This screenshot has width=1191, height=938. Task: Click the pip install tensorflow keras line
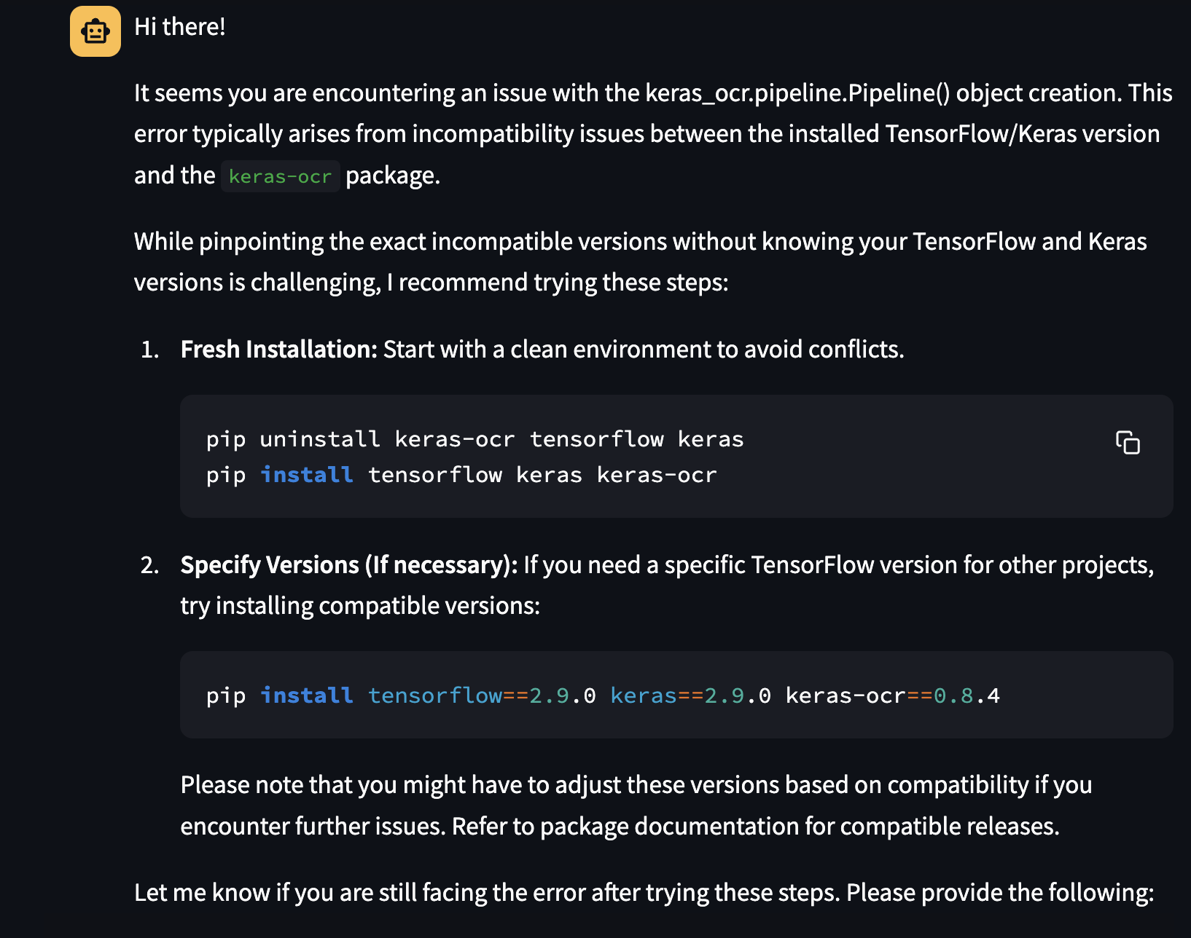[461, 474]
